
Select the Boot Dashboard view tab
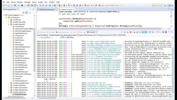tap(63, 32)
